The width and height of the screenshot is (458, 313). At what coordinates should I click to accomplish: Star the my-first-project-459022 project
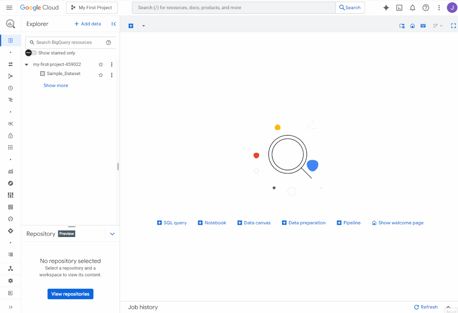click(x=101, y=65)
